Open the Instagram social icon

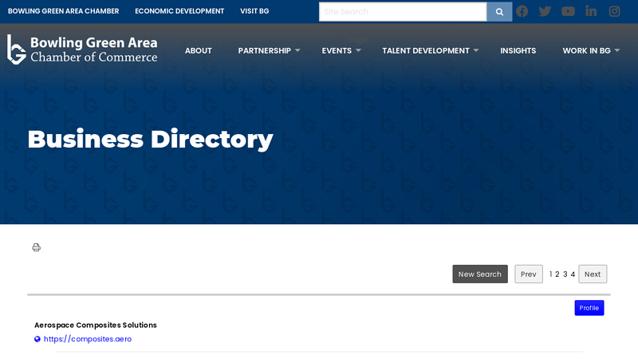(x=614, y=11)
